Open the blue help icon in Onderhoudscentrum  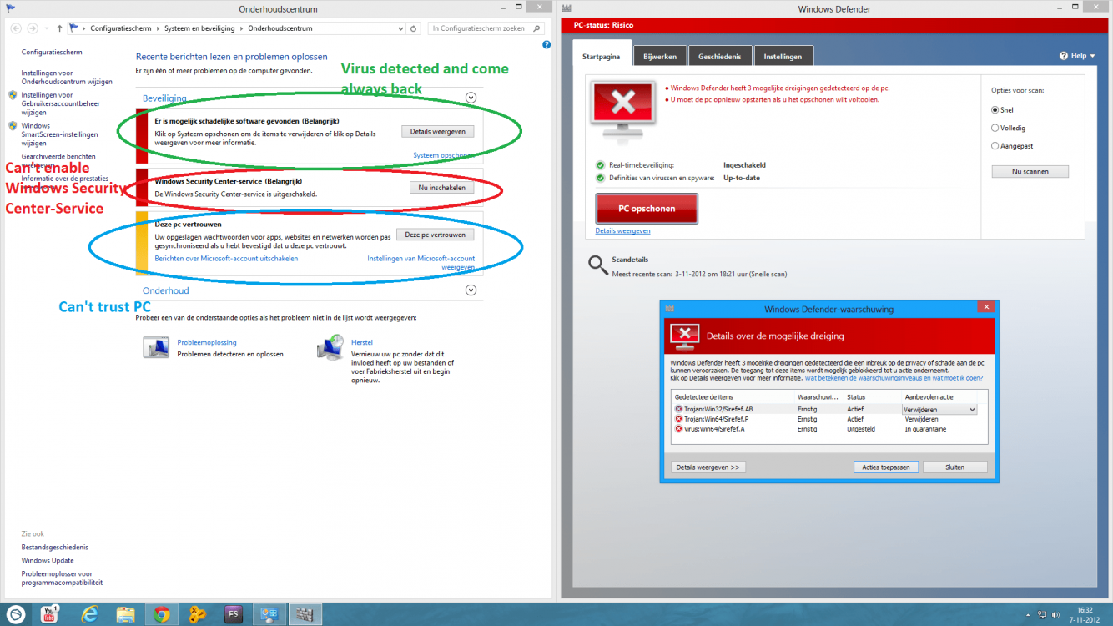[546, 45]
